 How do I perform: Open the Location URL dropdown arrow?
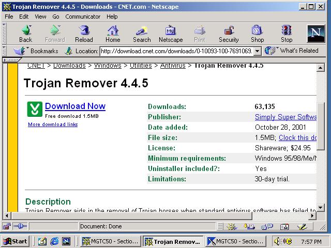tap(258, 51)
